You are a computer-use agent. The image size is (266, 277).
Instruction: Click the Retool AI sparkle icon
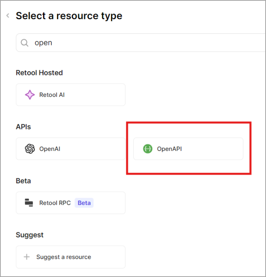pyautogui.click(x=30, y=95)
